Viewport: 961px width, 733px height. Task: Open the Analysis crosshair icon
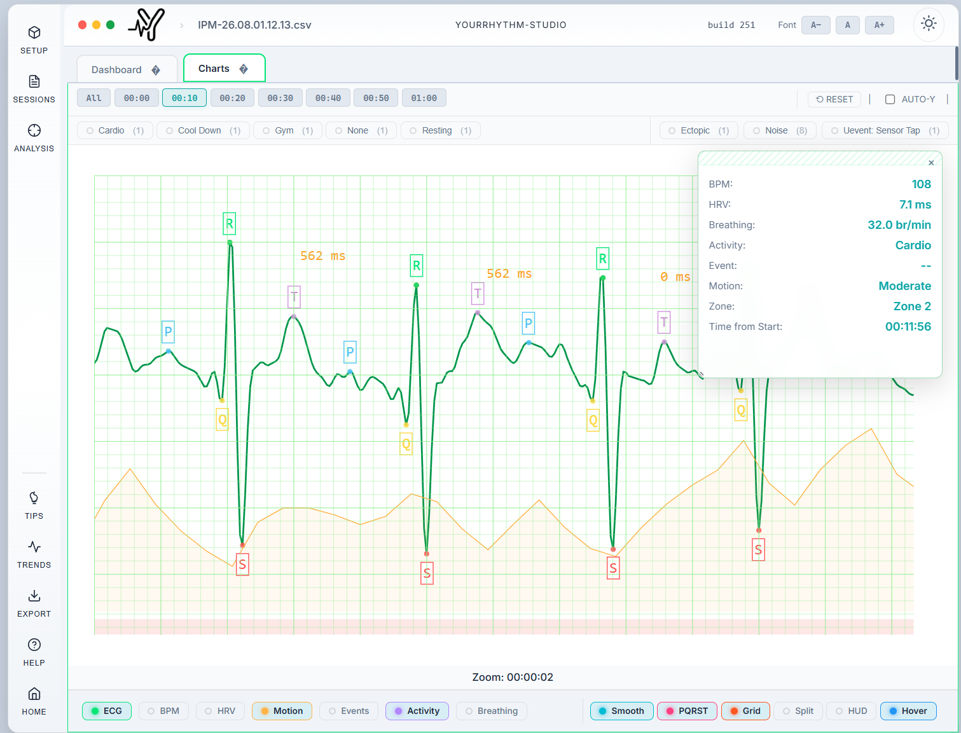34,130
